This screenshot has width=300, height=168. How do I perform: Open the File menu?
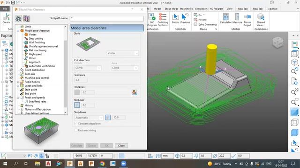point(5,9)
